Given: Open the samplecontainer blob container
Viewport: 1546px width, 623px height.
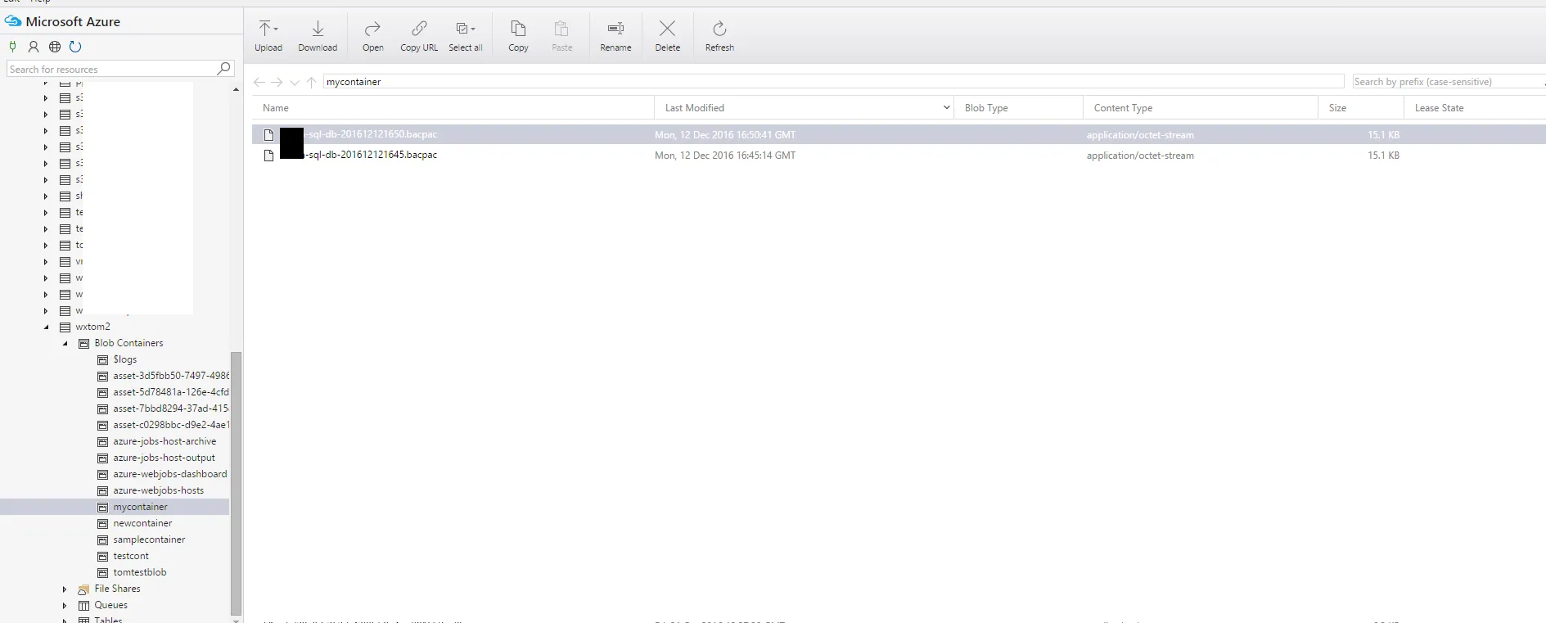Looking at the screenshot, I should pyautogui.click(x=149, y=539).
